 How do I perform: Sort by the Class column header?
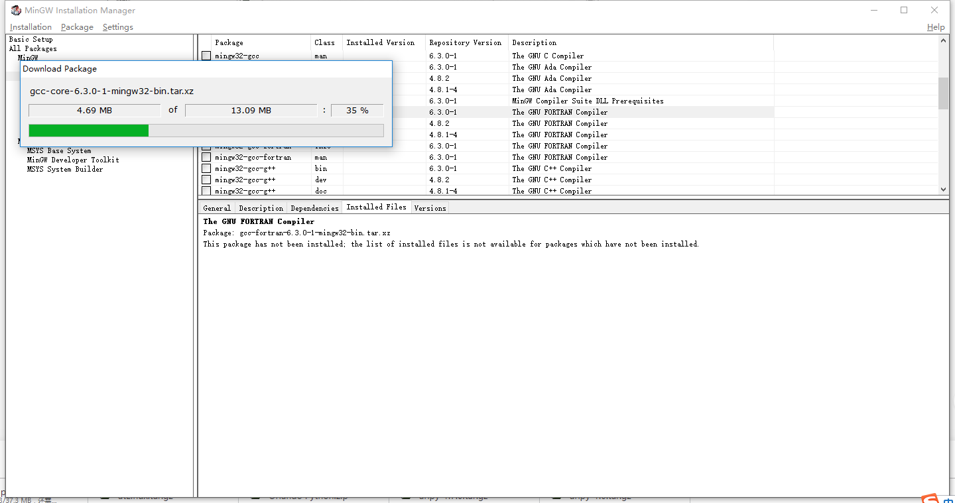[327, 42]
